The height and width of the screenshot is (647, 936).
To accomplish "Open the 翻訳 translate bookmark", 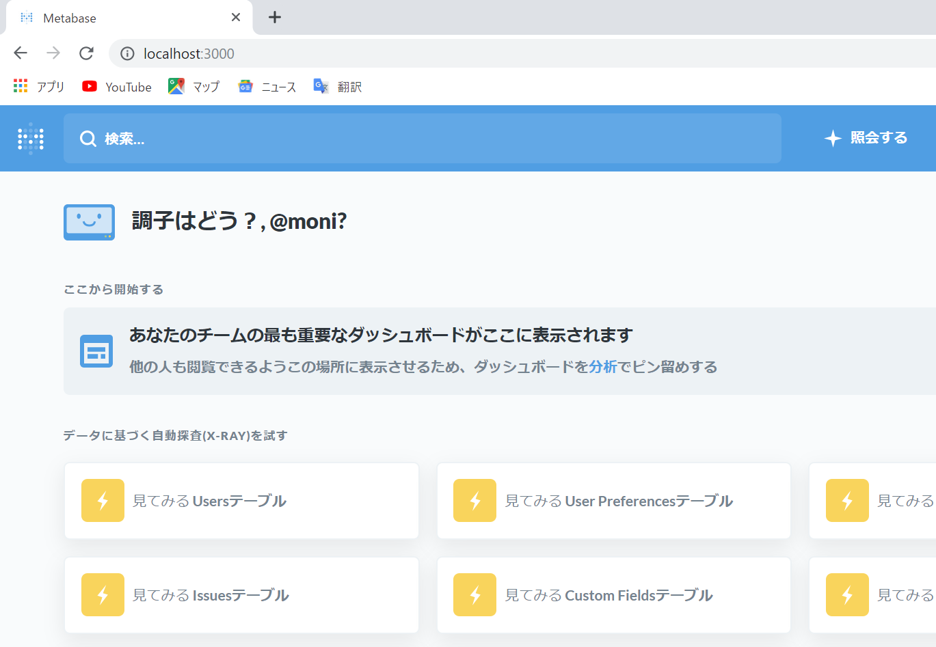I will point(338,87).
